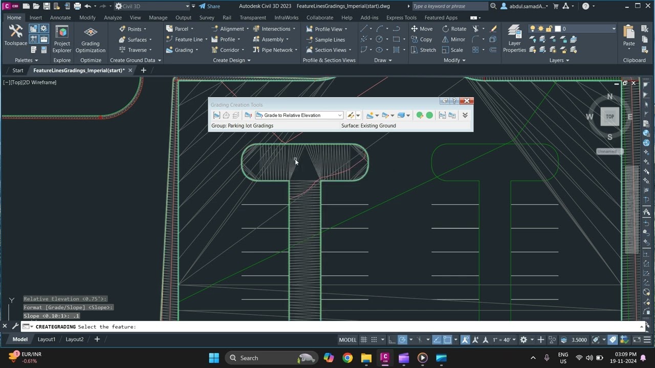This screenshot has width=655, height=368.
Task: Click the Scale tool in Modify panel
Action: click(452, 50)
